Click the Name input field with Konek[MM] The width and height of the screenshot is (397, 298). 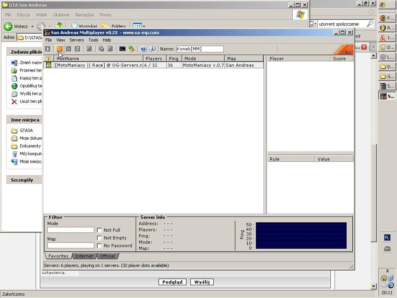(200, 49)
